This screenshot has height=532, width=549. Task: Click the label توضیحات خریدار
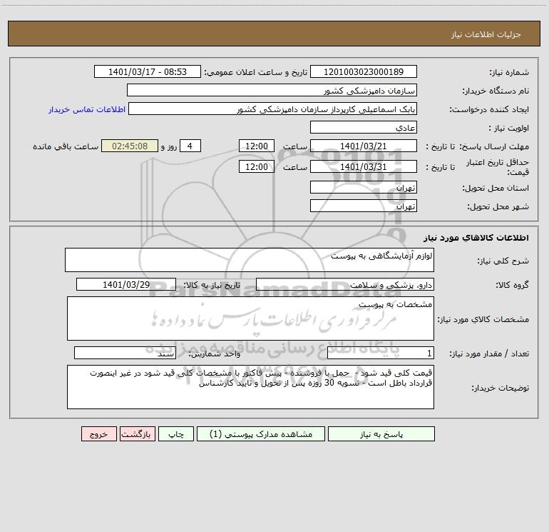[x=500, y=388]
